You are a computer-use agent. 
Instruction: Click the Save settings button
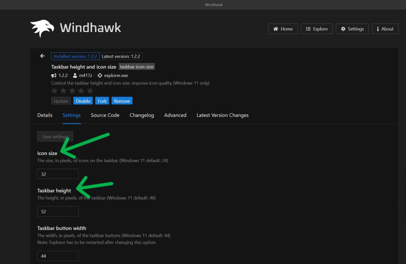tap(55, 136)
